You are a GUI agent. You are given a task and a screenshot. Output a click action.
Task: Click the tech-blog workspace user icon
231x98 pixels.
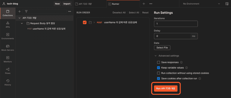pos(4,4)
